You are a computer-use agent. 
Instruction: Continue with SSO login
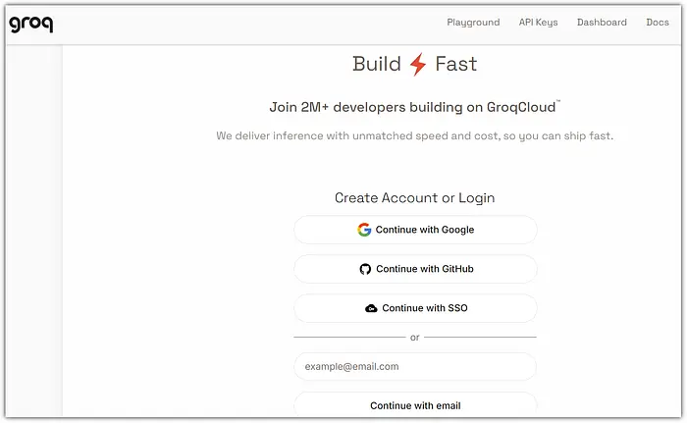coord(415,308)
